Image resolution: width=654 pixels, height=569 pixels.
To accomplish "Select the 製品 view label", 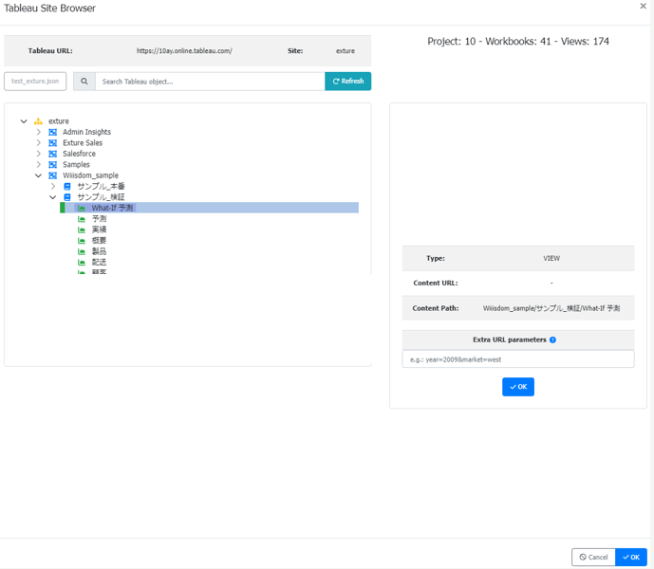I will point(100,251).
